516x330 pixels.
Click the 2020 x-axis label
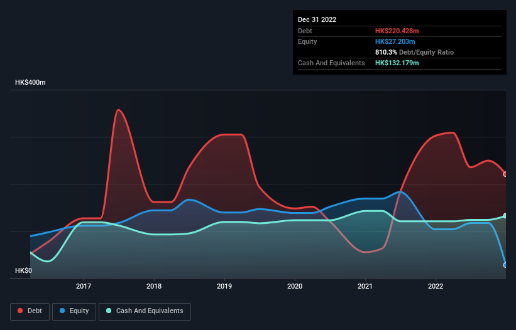[295, 286]
